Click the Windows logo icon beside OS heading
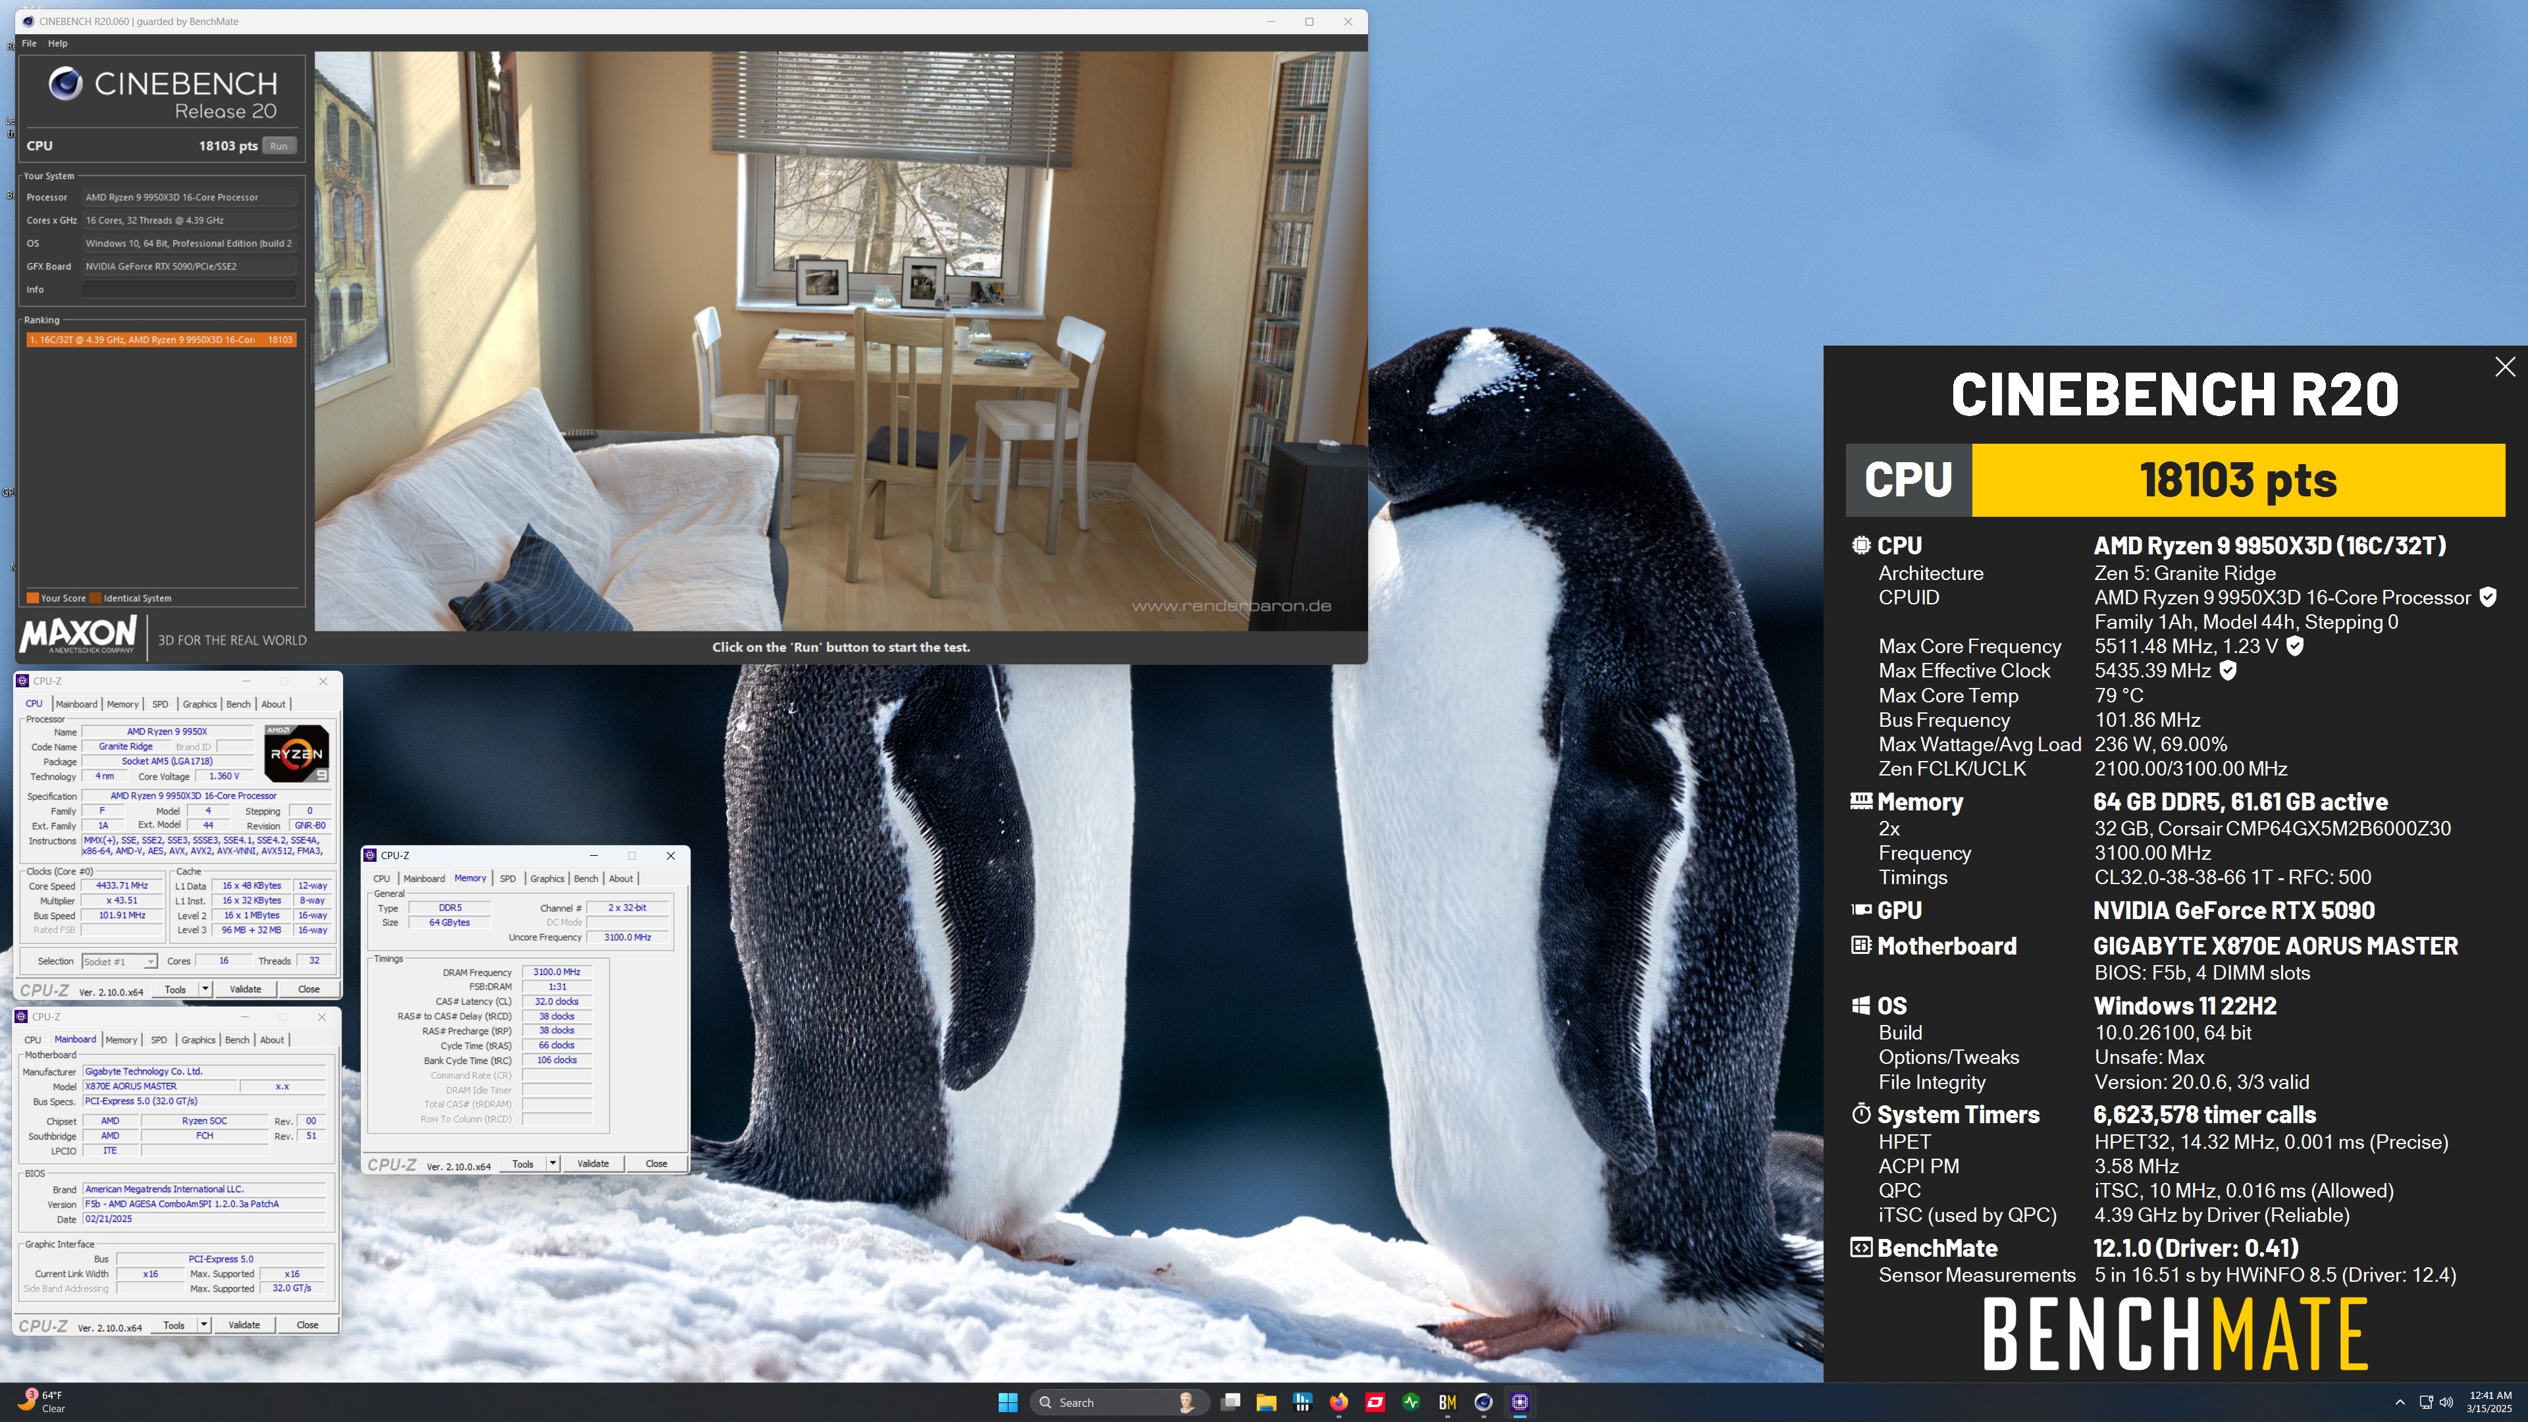 (x=1860, y=1005)
